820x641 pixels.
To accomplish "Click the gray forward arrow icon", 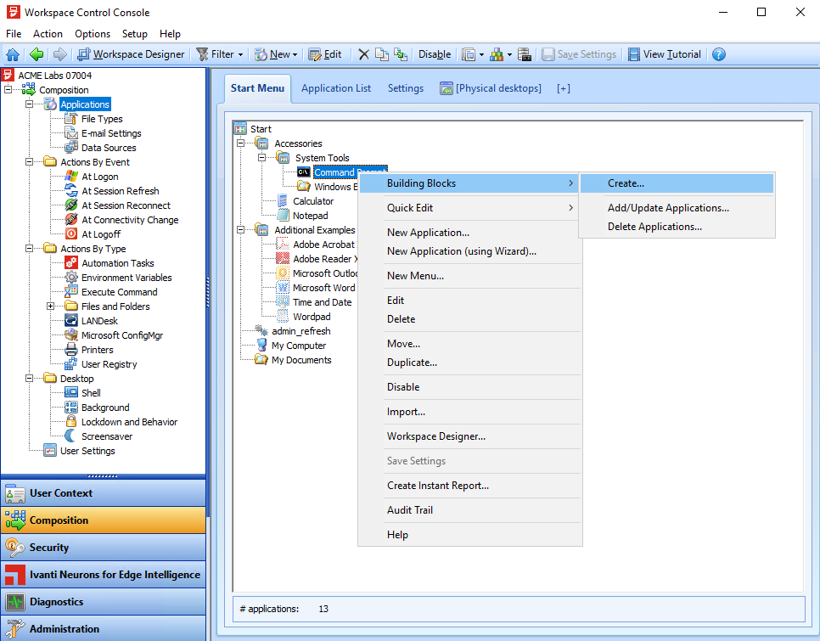I will [x=60, y=54].
